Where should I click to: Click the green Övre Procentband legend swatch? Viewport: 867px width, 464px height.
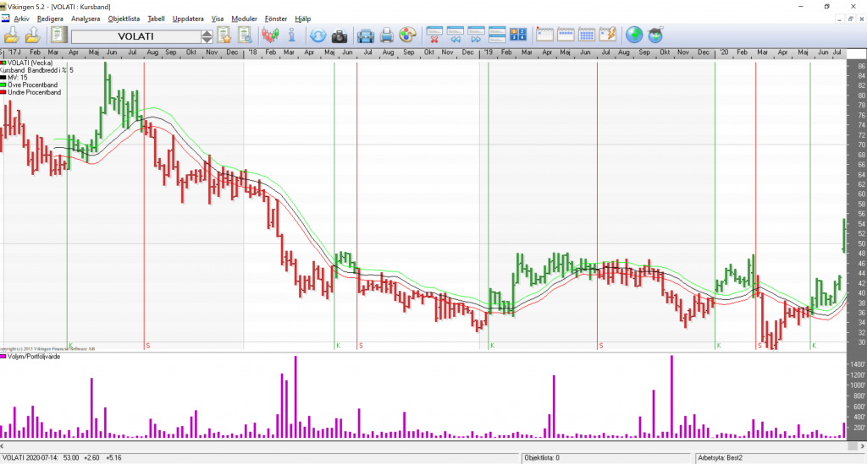[x=3, y=85]
